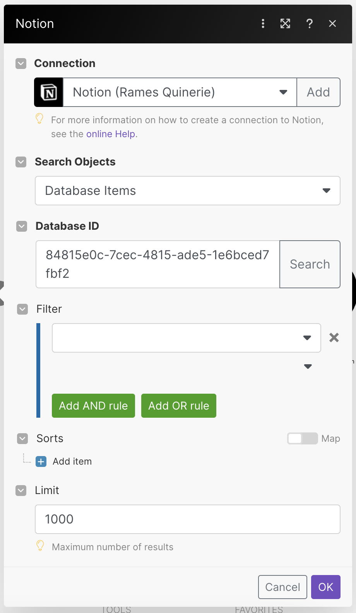Close the Notion module dialog
This screenshot has height=613, width=356.
332,24
